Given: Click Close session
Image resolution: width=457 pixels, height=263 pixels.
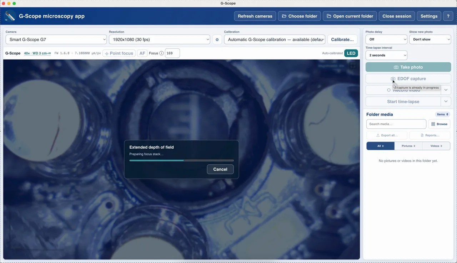Looking at the screenshot, I should (397, 16).
